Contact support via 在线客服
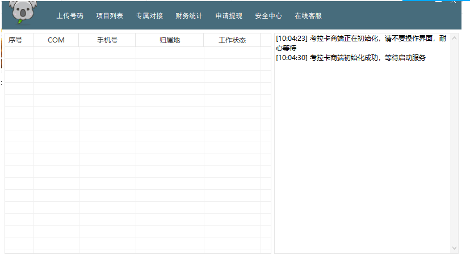This screenshot has height=255, width=470. point(308,16)
